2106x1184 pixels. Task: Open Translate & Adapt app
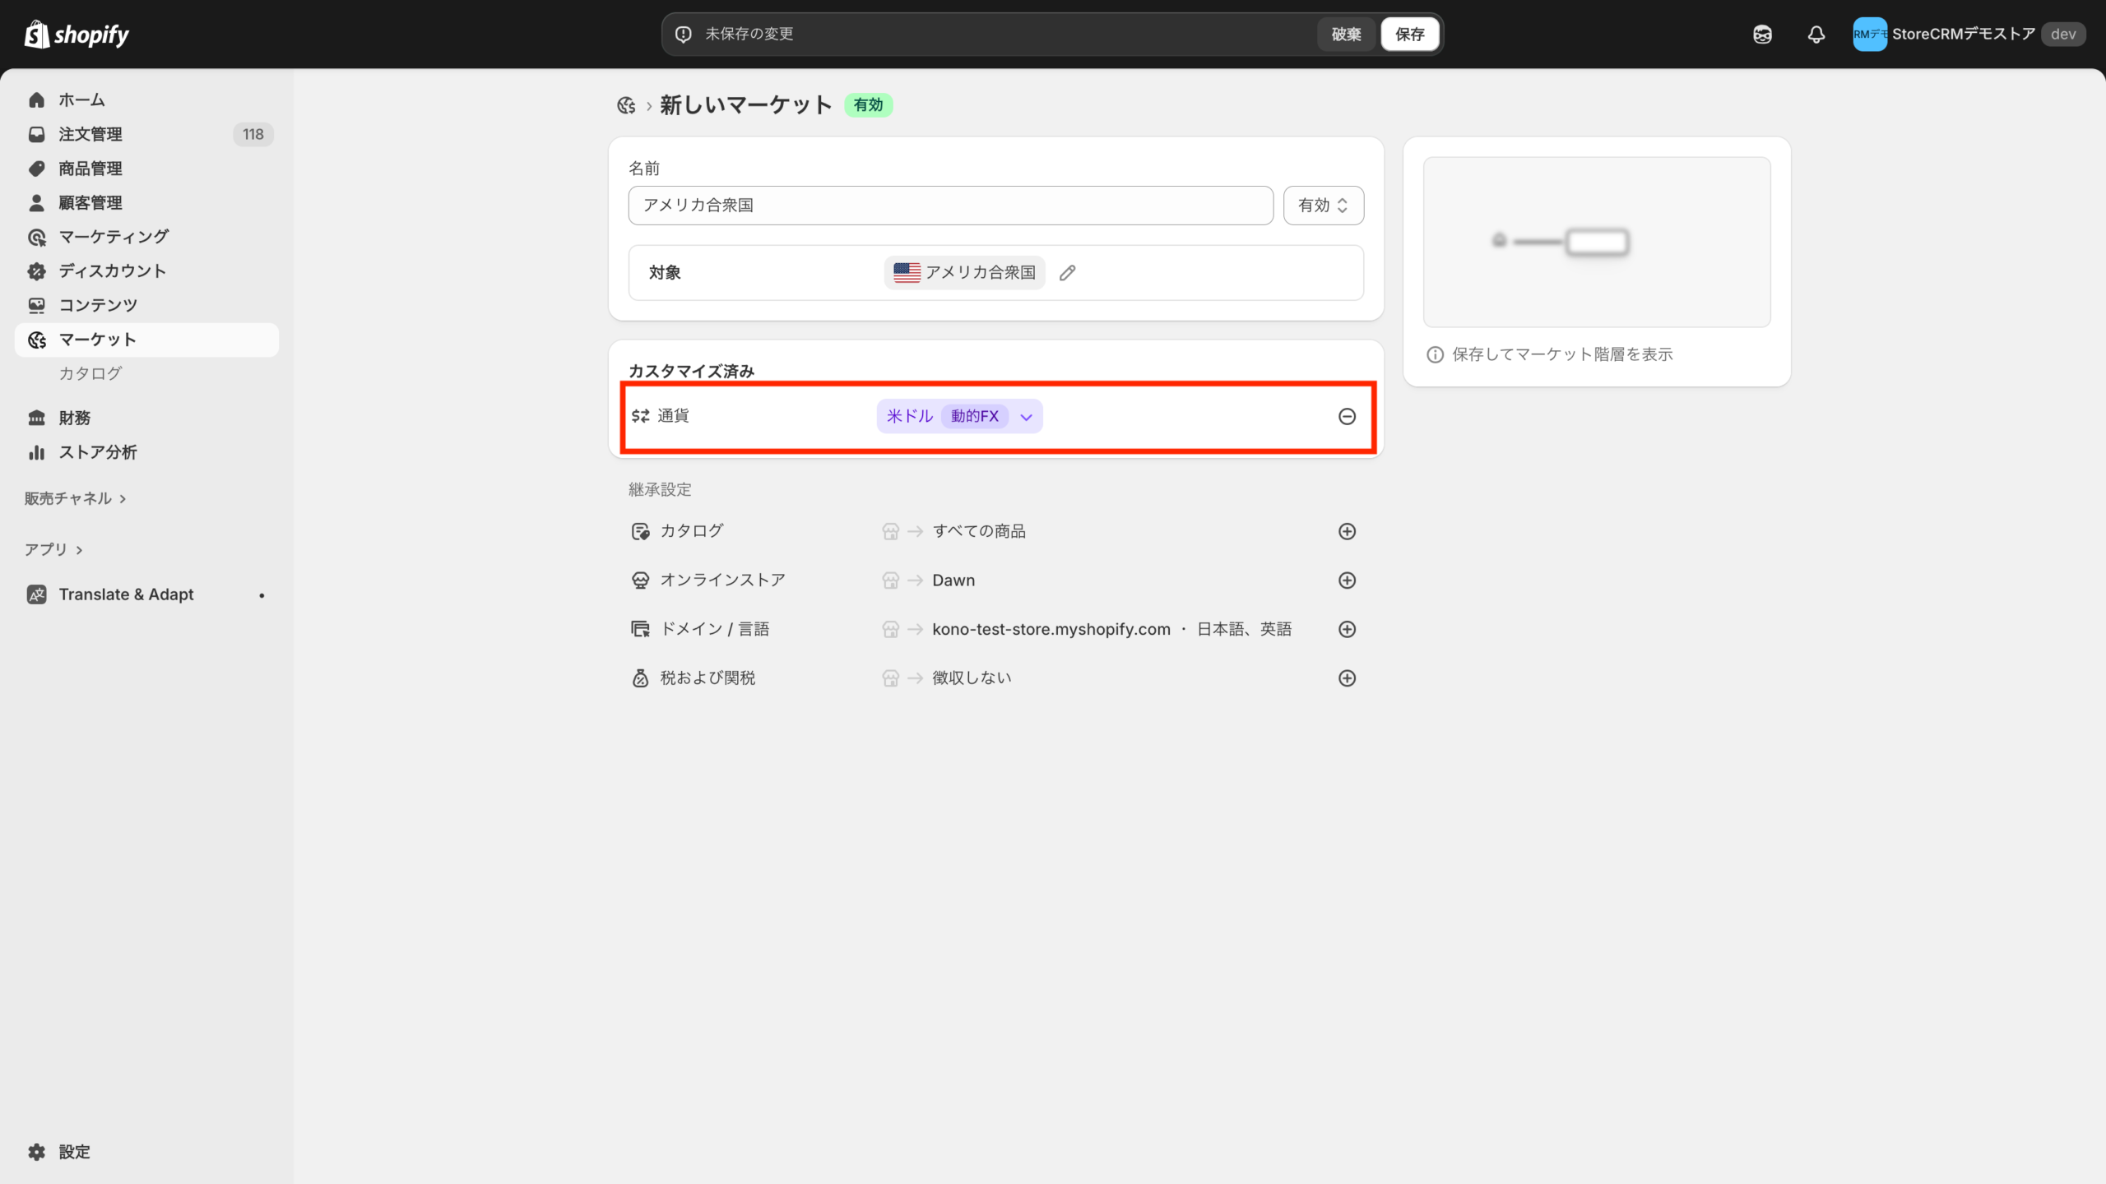[x=126, y=594]
